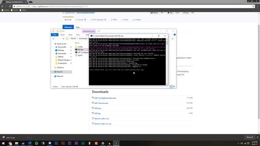Screen dimensions: 260x146
Task: Download ASF-ConfigGenerator.exe link
Action: pyautogui.click(x=105, y=98)
